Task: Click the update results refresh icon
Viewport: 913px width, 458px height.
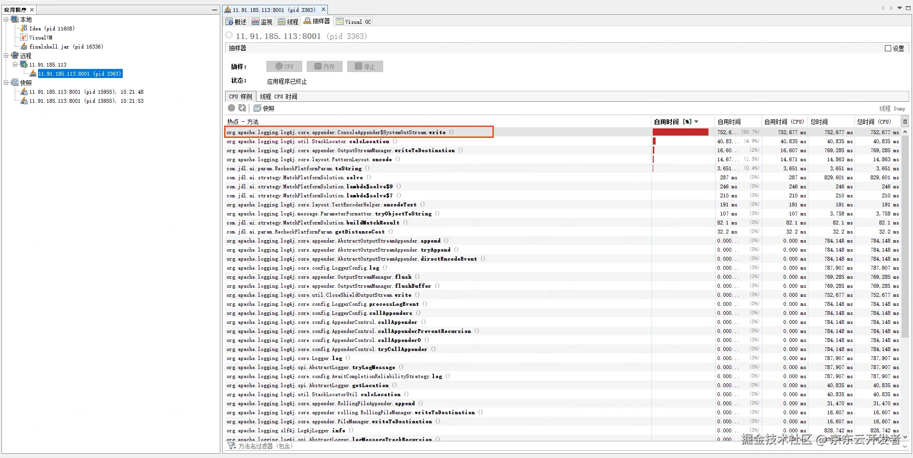Action: [242, 108]
